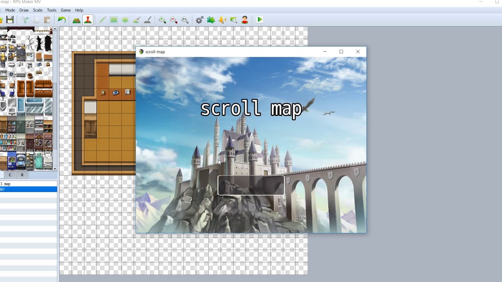Pick the brown armchair tile
This screenshot has width=502, height=282.
pos(21,89)
